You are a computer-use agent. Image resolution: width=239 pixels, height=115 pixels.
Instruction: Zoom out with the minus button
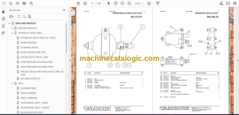[x=122, y=3]
